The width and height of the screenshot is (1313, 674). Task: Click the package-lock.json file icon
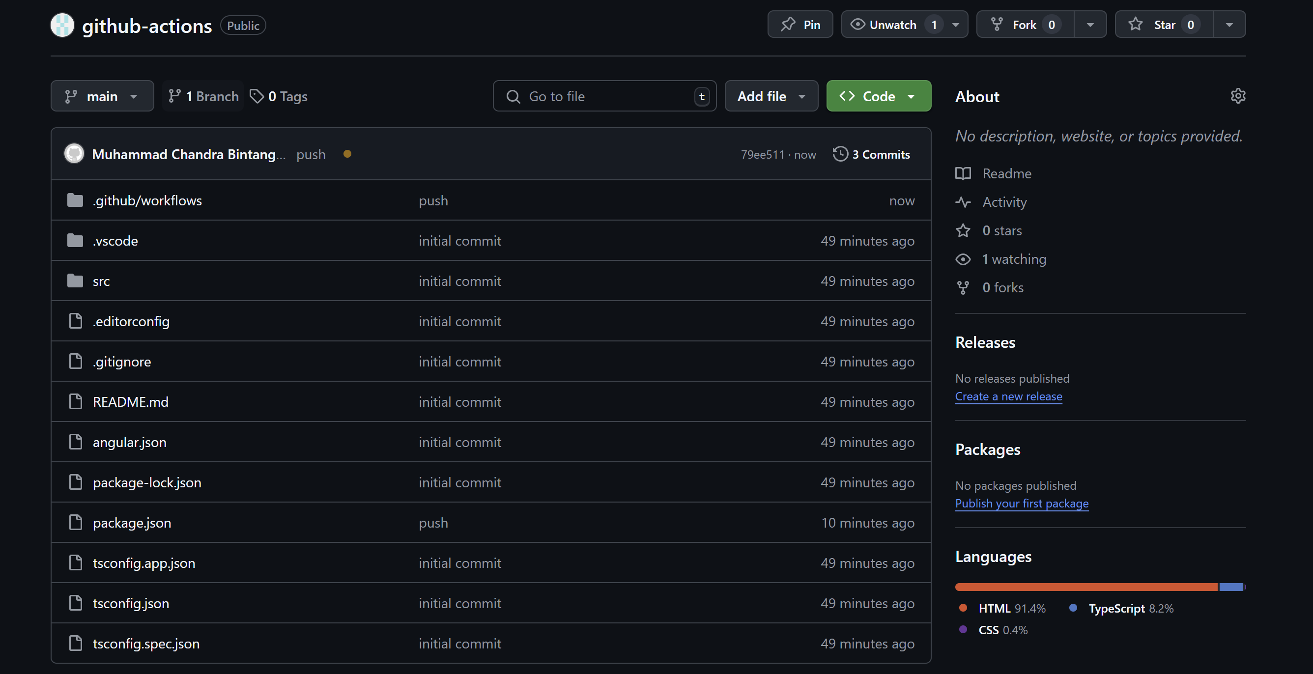coord(76,482)
